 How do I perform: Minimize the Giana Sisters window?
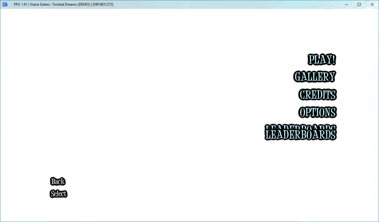click(x=346, y=4)
